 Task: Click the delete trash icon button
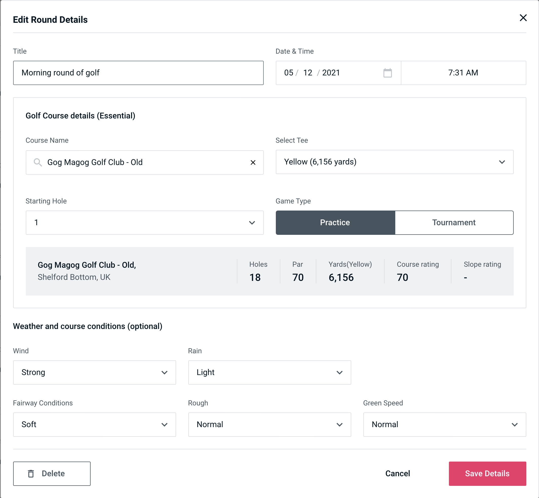click(x=31, y=474)
